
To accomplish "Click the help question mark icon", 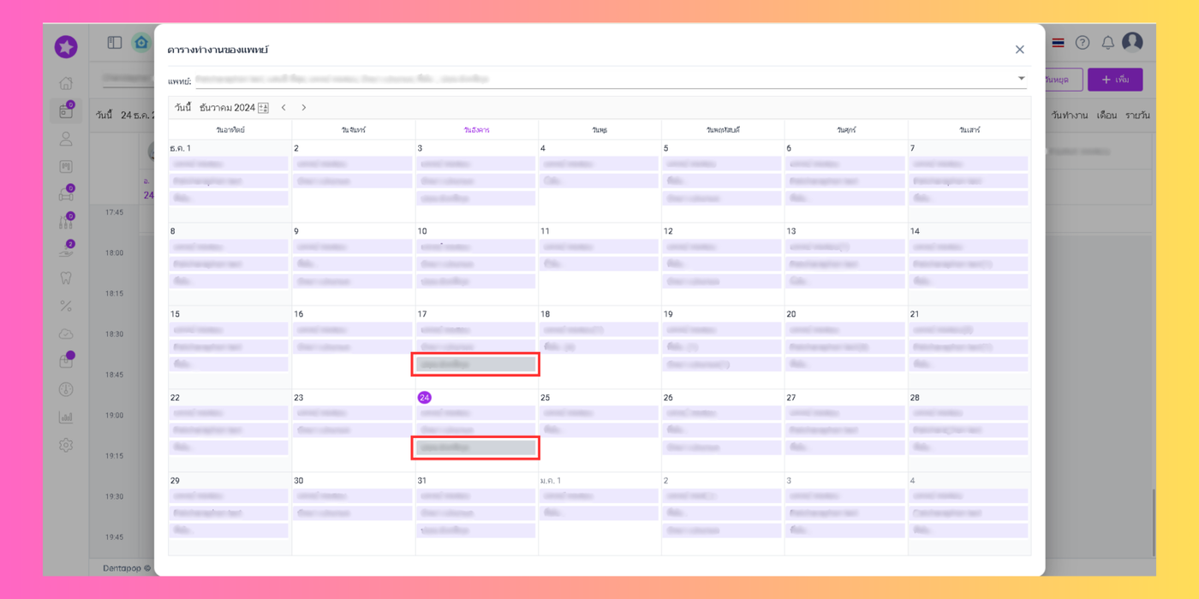I will click(x=1083, y=43).
